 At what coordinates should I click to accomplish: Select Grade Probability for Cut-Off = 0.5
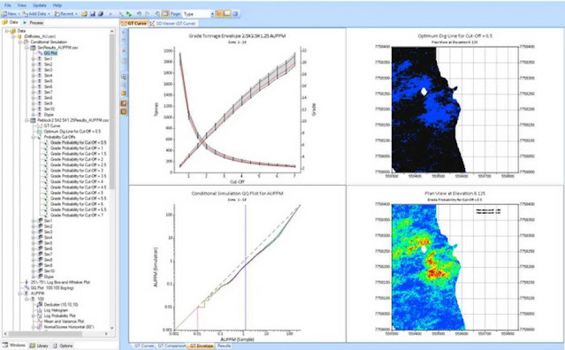78,142
